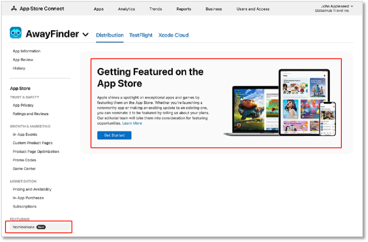Click the 'GlobalHub Travel Inc' team name
Screen dimensions: 368x242
pos(332,11)
